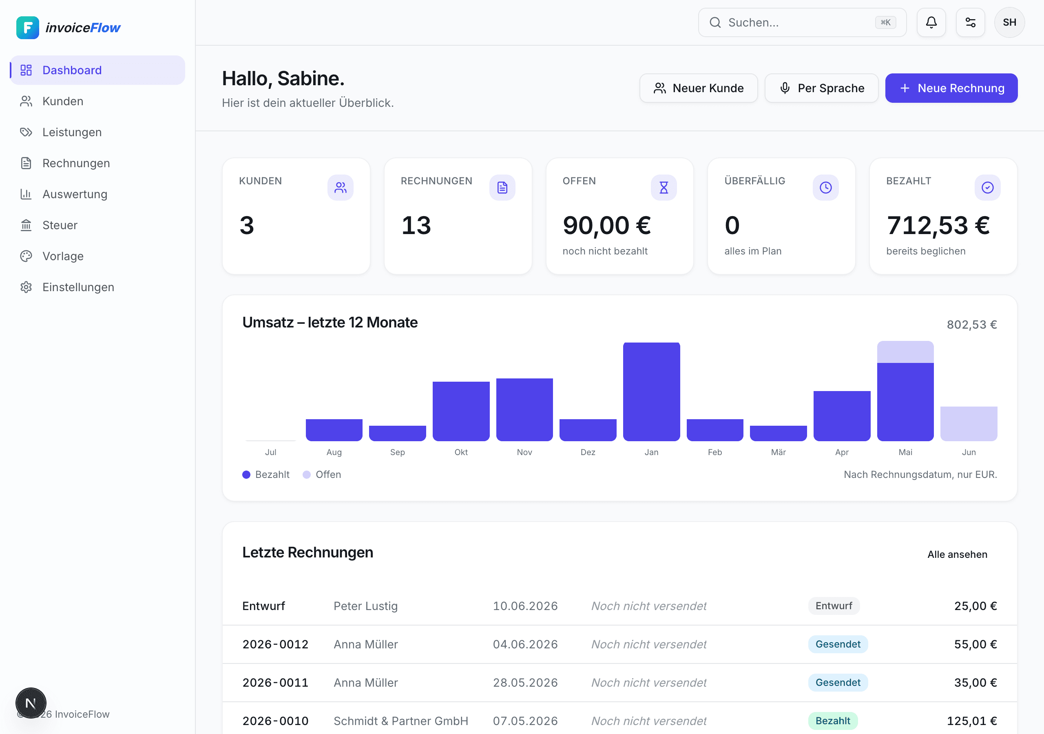This screenshot has width=1044, height=734.
Task: Click the Überfällig card clock icon
Action: [825, 187]
